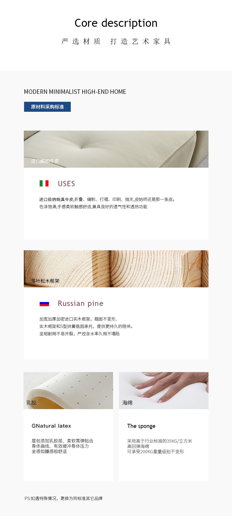Click the PS note about brand replacement
This screenshot has height=530, width=232.
point(63,498)
